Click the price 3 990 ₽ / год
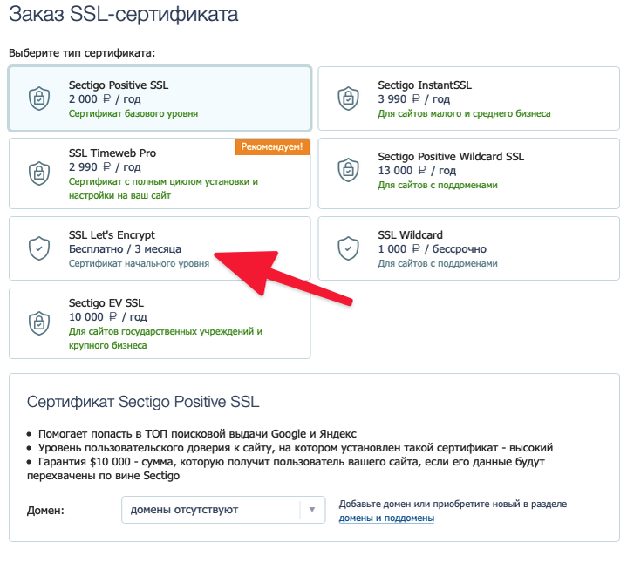 (414, 99)
